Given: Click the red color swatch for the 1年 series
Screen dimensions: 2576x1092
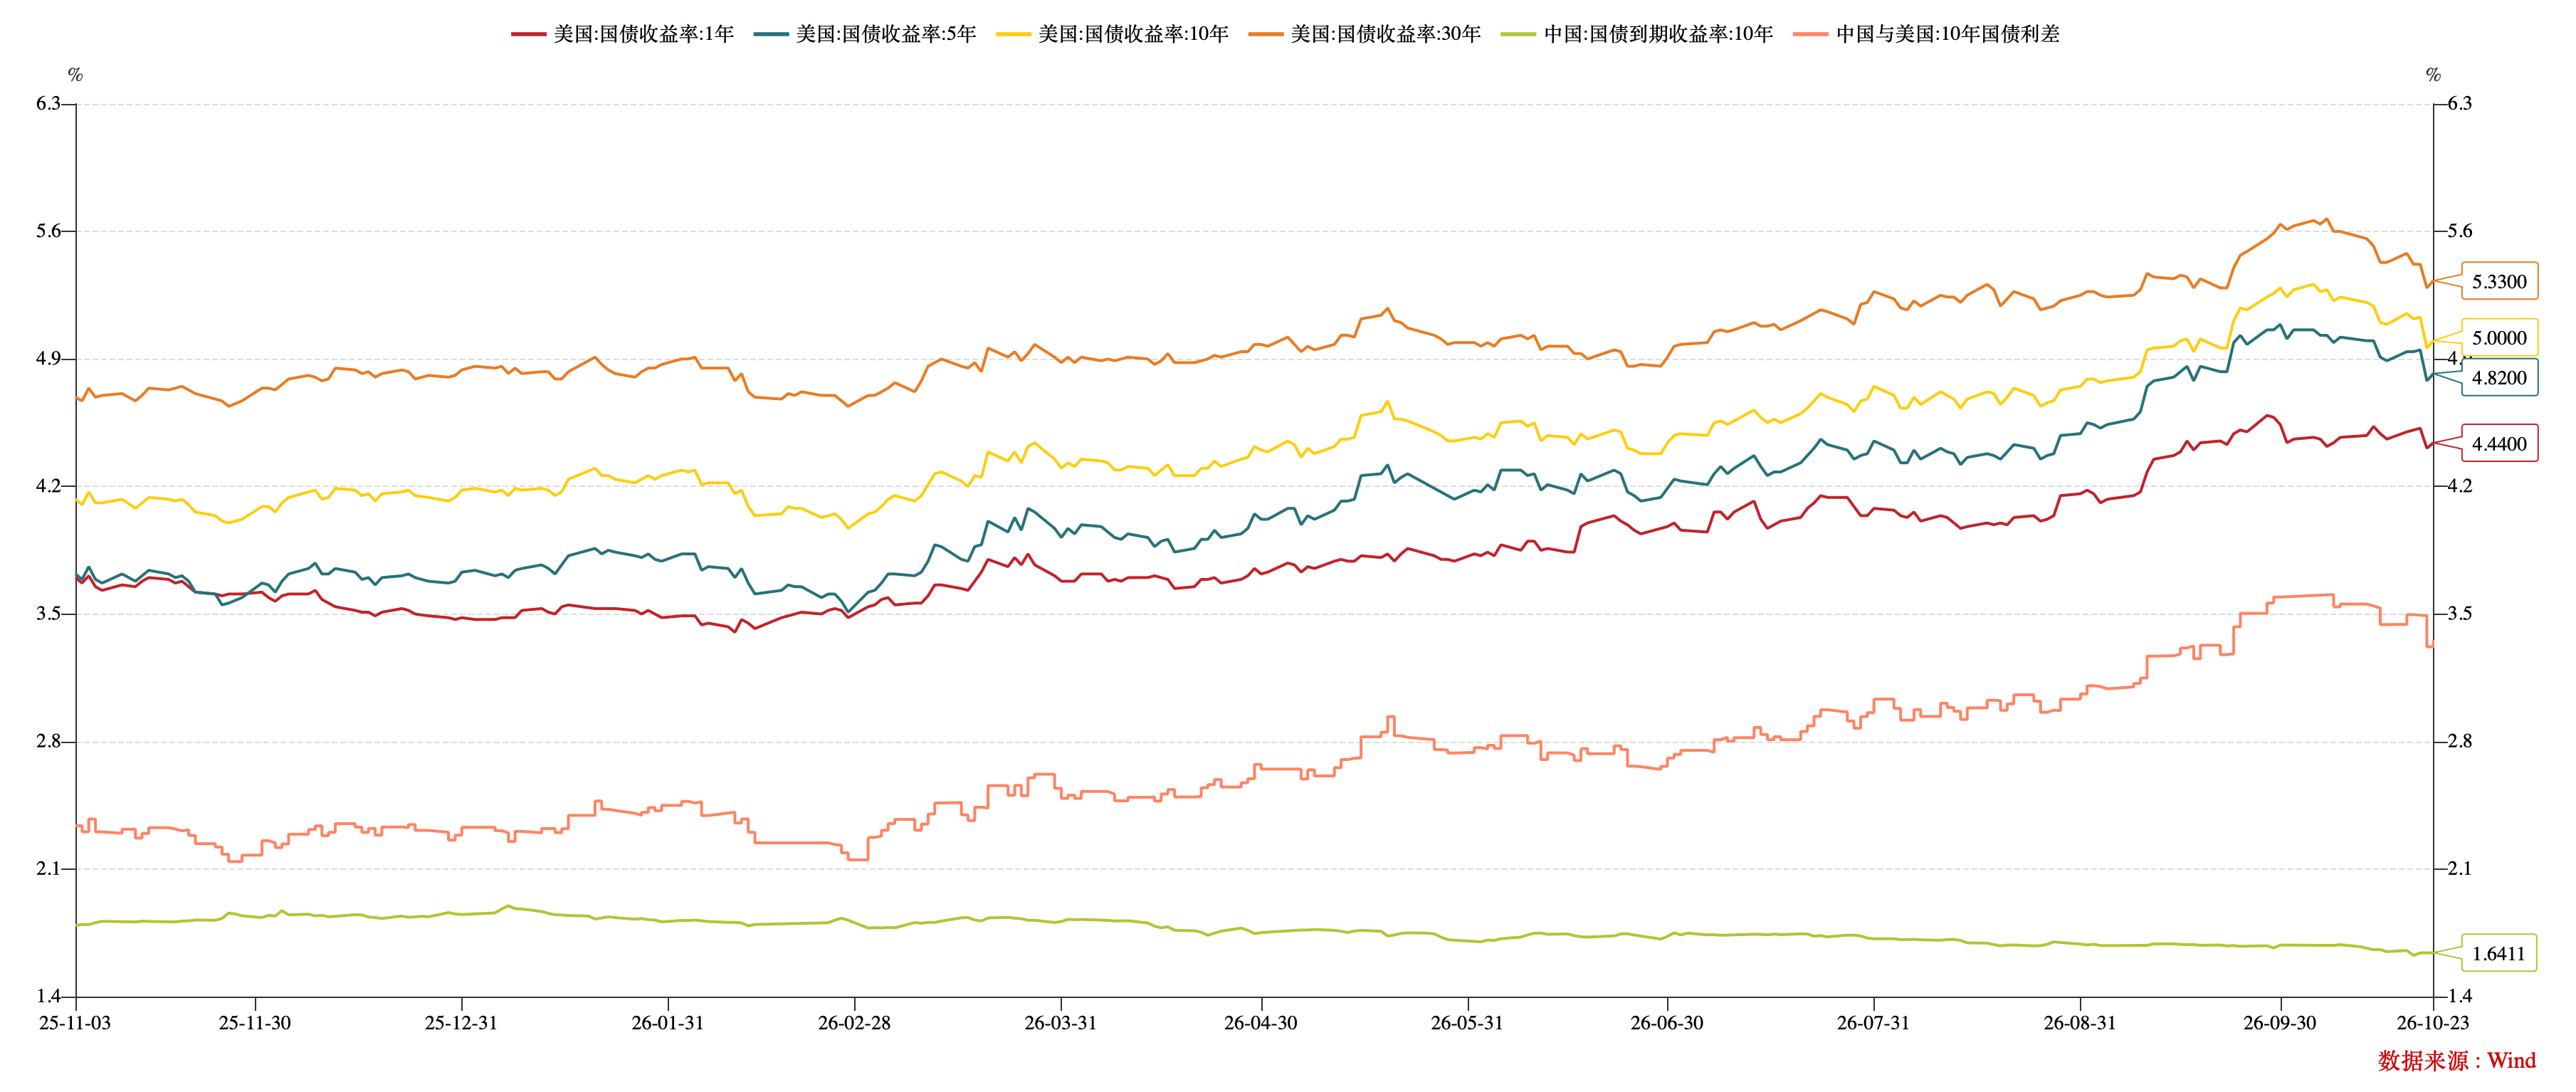Looking at the screenshot, I should tap(528, 34).
